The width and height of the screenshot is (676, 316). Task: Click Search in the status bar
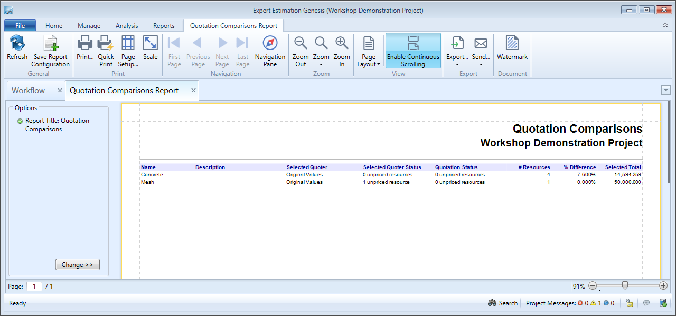pos(503,303)
